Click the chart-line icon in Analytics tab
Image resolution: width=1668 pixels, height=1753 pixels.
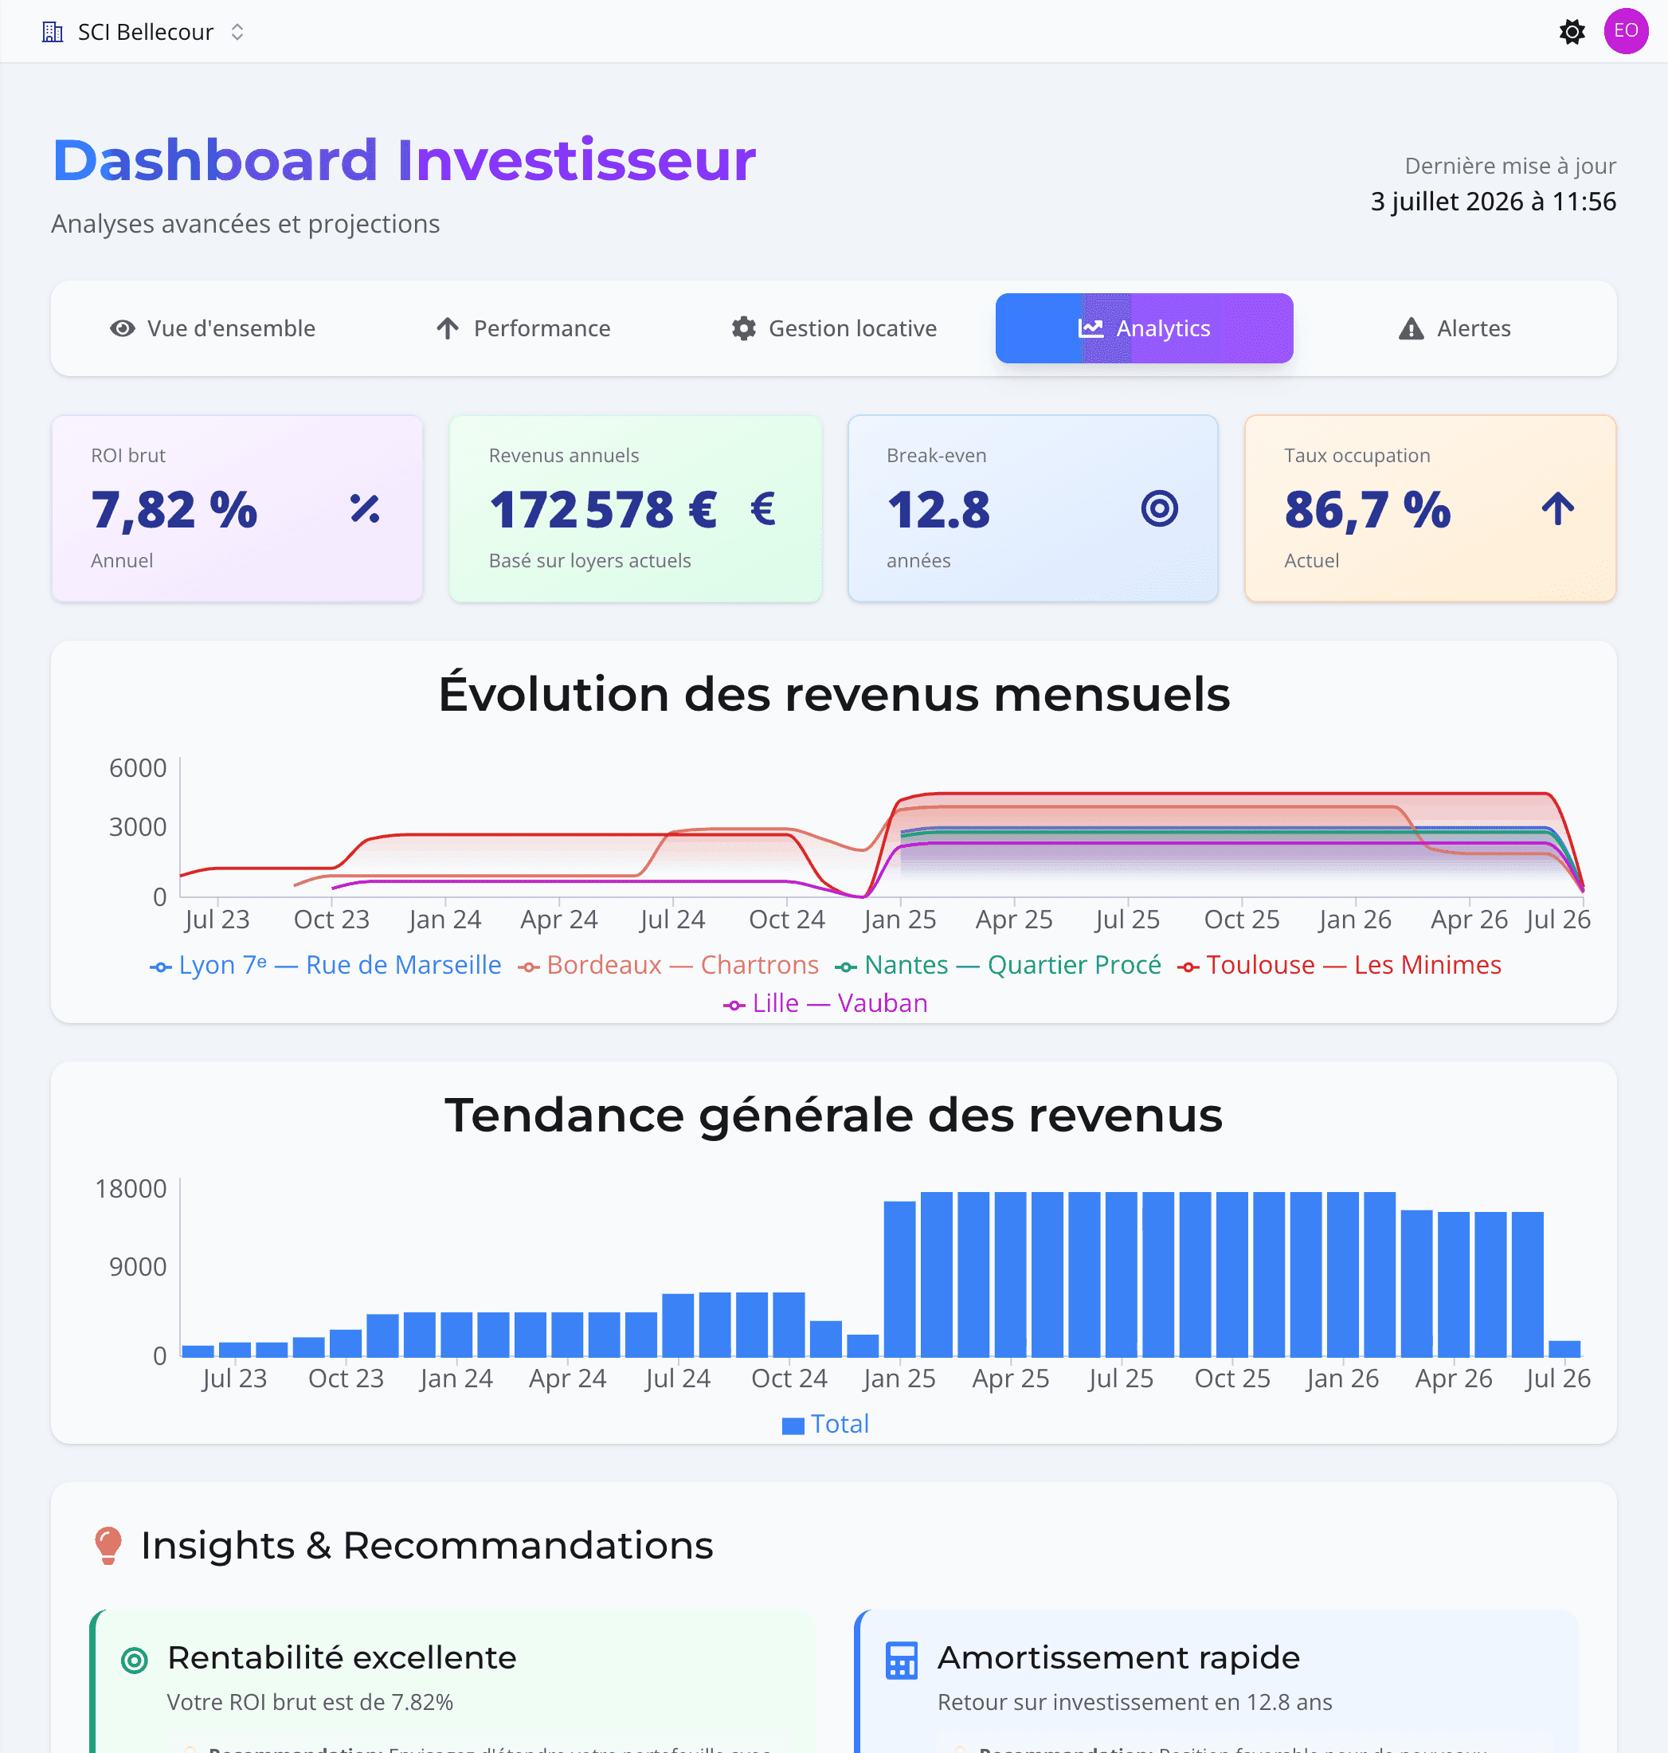pos(1091,328)
